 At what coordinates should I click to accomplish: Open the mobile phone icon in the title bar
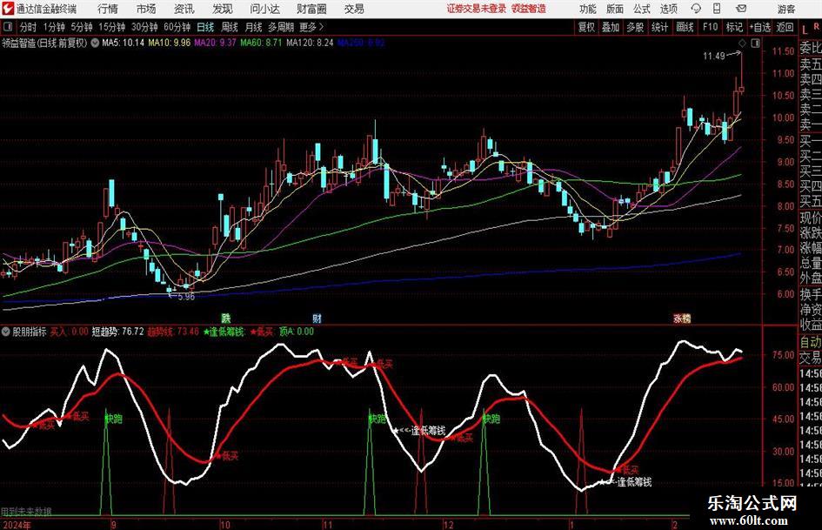[x=717, y=9]
